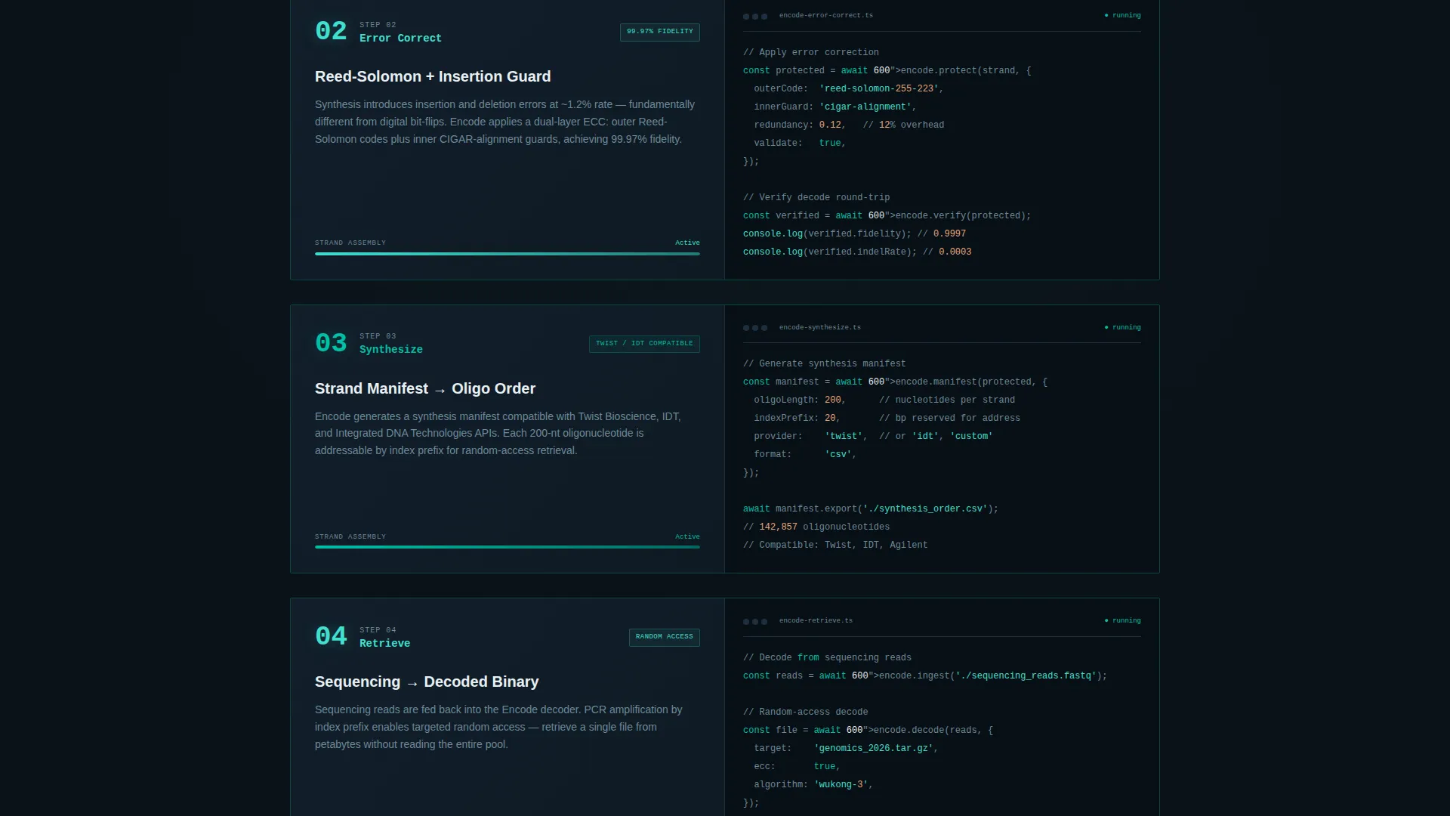1450x816 pixels.
Task: Click the Generate synthesis manifest comment
Action: 825,364
